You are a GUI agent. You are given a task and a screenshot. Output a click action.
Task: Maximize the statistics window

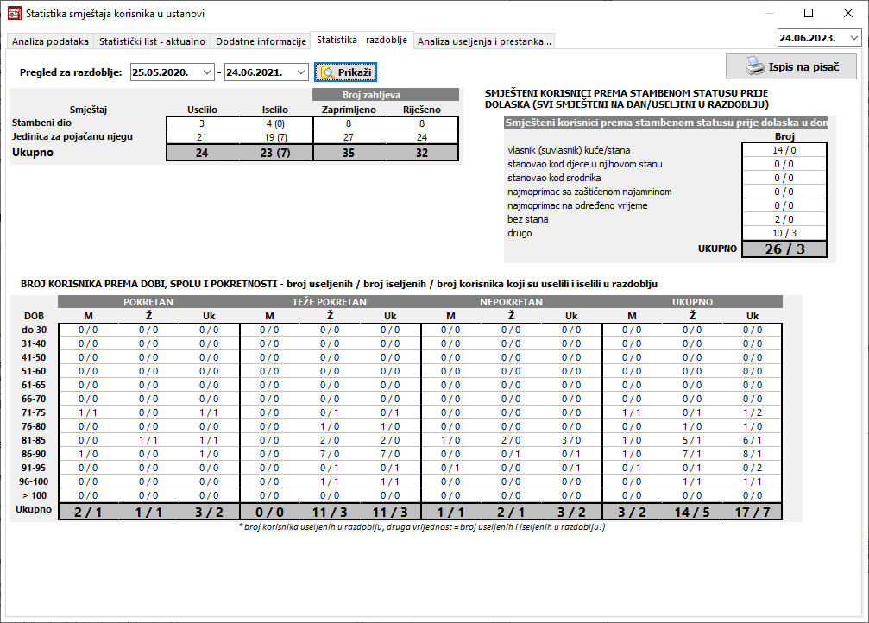[x=809, y=14]
